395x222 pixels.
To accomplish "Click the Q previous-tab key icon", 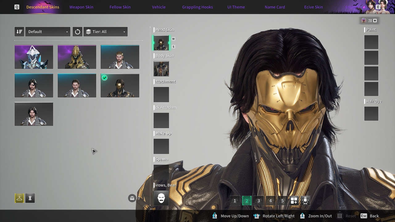I will [17, 7].
